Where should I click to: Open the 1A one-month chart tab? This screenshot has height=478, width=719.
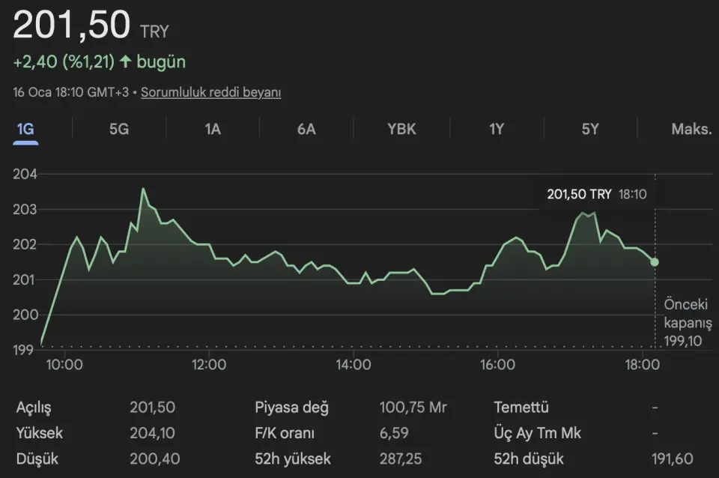point(213,129)
